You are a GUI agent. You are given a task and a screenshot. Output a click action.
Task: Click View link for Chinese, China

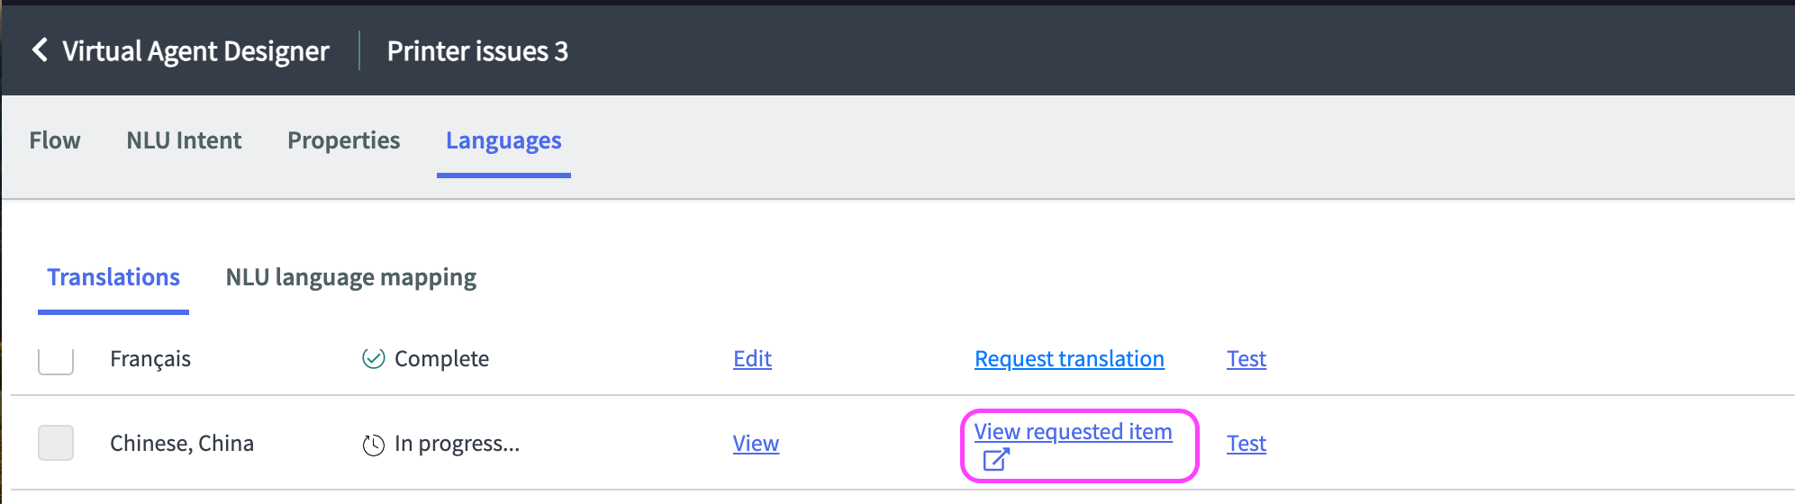pyautogui.click(x=756, y=444)
